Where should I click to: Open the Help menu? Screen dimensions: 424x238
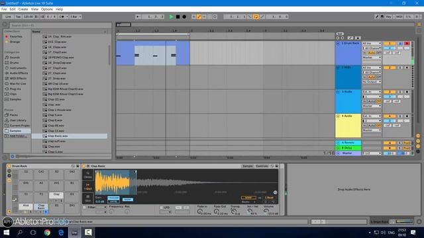(x=59, y=9)
